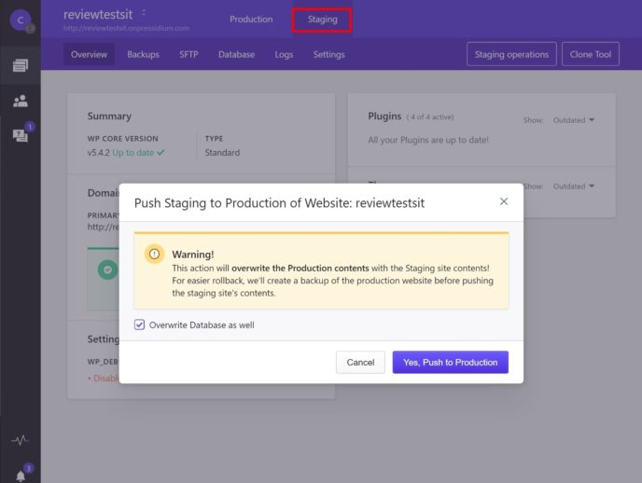The height and width of the screenshot is (483, 642).
Task: Click the green Up to date checkmark
Action: [x=160, y=153]
